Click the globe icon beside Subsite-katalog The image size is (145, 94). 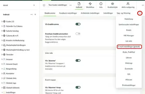(x=4, y=31)
